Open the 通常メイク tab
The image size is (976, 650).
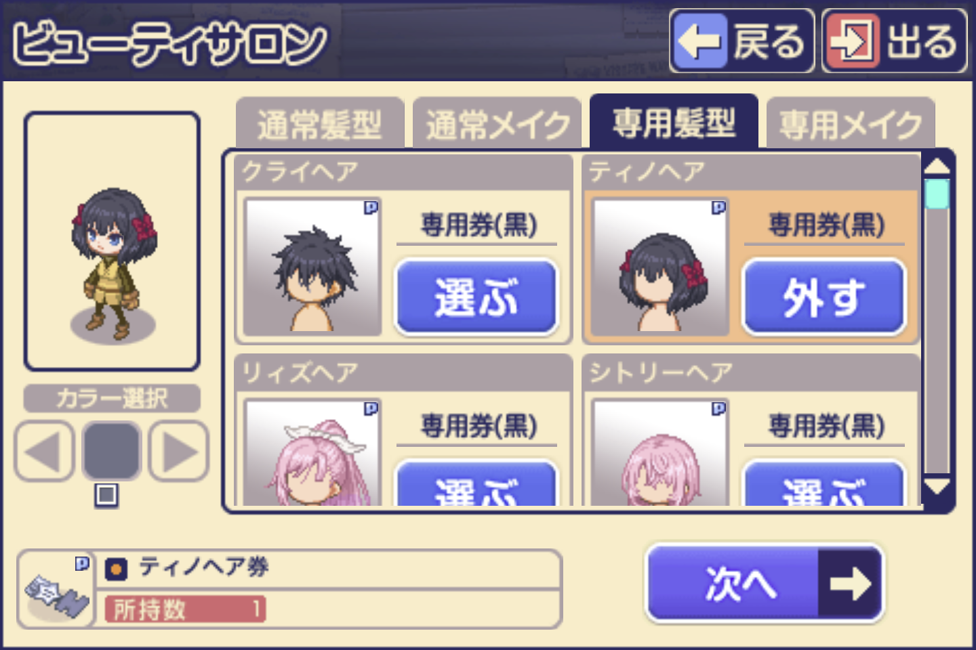(x=497, y=124)
